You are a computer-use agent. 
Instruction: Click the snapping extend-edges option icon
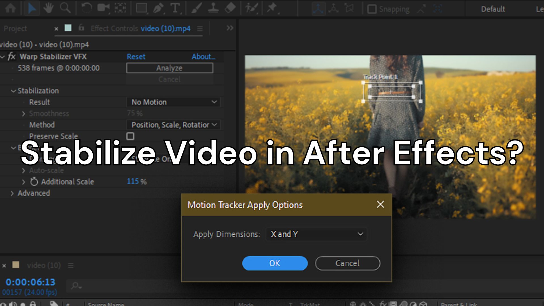[421, 9]
